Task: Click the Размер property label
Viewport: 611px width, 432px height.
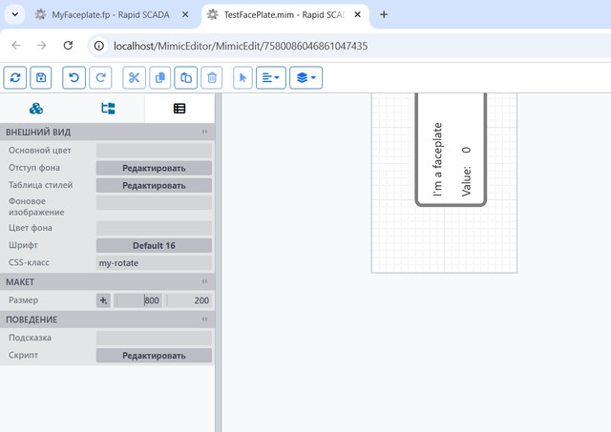Action: 23,300
